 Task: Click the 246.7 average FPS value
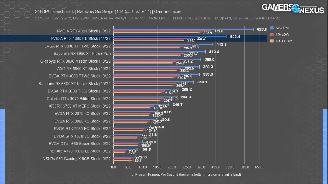click(x=177, y=104)
